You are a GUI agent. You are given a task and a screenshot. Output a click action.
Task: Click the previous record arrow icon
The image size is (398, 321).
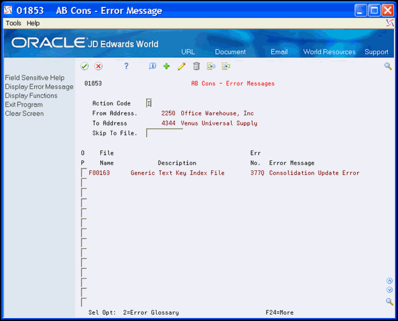(211, 66)
